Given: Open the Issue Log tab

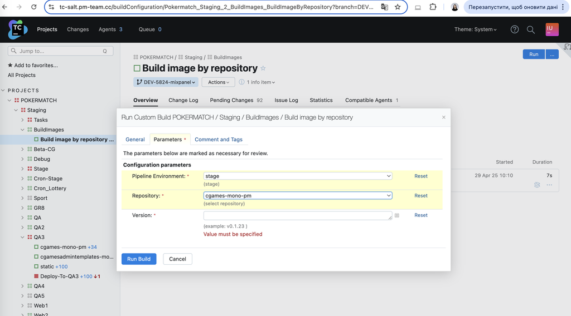Looking at the screenshot, I should click(286, 100).
